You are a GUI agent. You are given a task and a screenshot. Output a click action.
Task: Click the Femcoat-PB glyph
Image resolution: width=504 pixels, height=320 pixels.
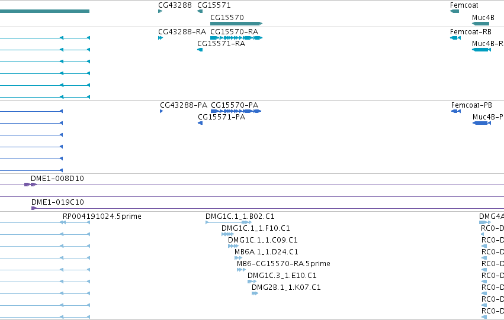(x=456, y=111)
